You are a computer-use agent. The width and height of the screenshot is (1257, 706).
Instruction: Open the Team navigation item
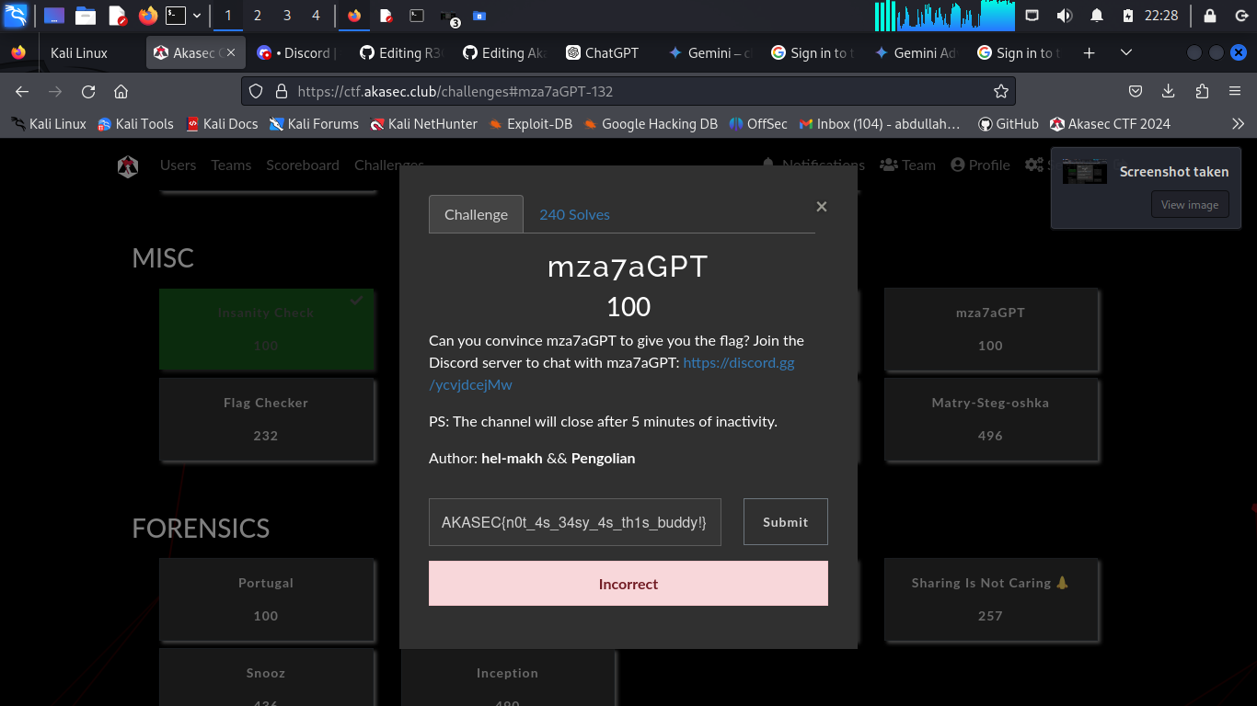pyautogui.click(x=907, y=165)
